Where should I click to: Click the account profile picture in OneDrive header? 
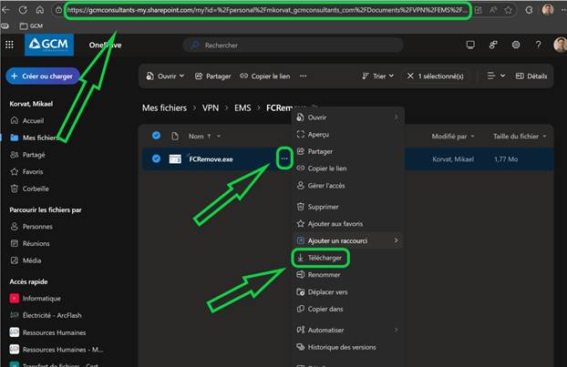pyautogui.click(x=560, y=45)
